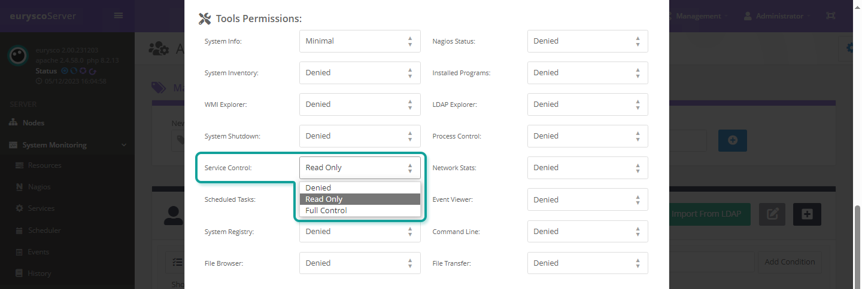Image resolution: width=862 pixels, height=289 pixels.
Task: Click the Services gear icon in sidebar
Action: click(19, 208)
